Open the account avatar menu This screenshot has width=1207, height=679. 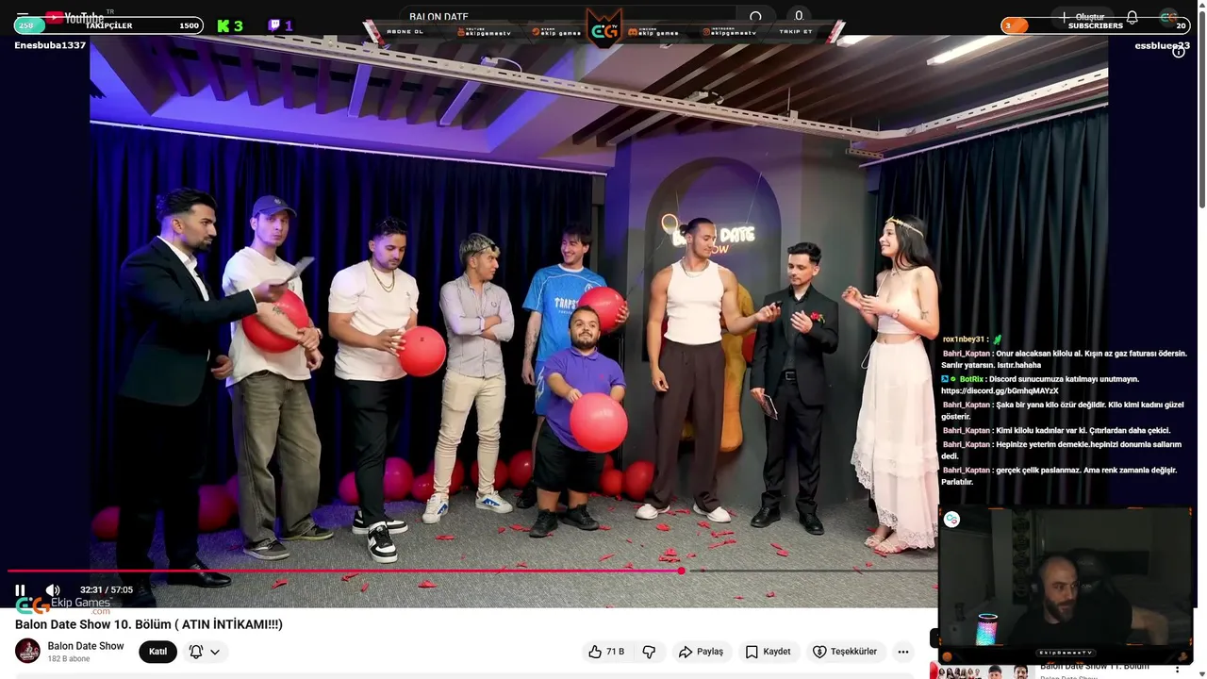(x=1169, y=17)
